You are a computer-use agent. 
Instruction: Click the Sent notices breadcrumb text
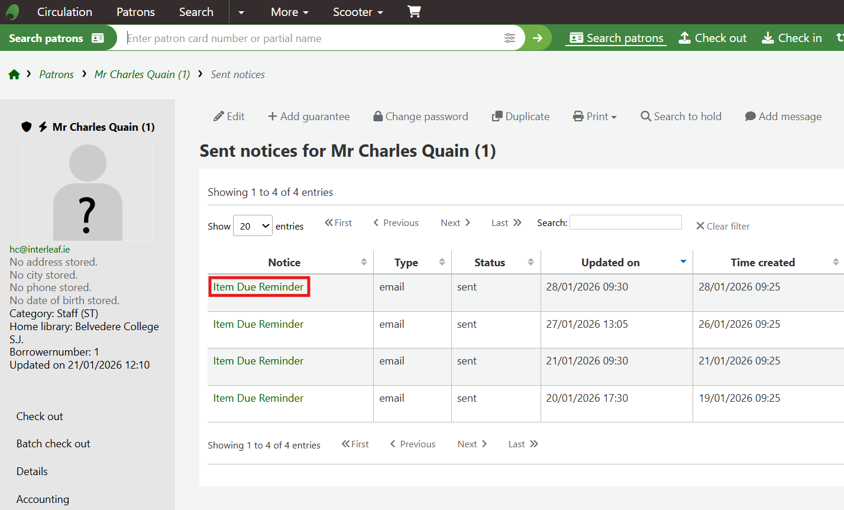coord(238,75)
